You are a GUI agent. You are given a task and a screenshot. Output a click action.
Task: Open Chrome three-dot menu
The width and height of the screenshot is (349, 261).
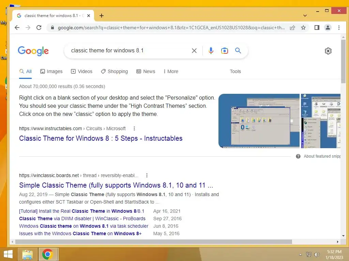point(339,28)
